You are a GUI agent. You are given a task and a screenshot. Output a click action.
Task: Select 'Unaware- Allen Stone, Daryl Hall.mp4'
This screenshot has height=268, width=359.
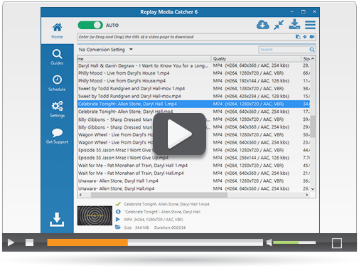tap(193, 188)
